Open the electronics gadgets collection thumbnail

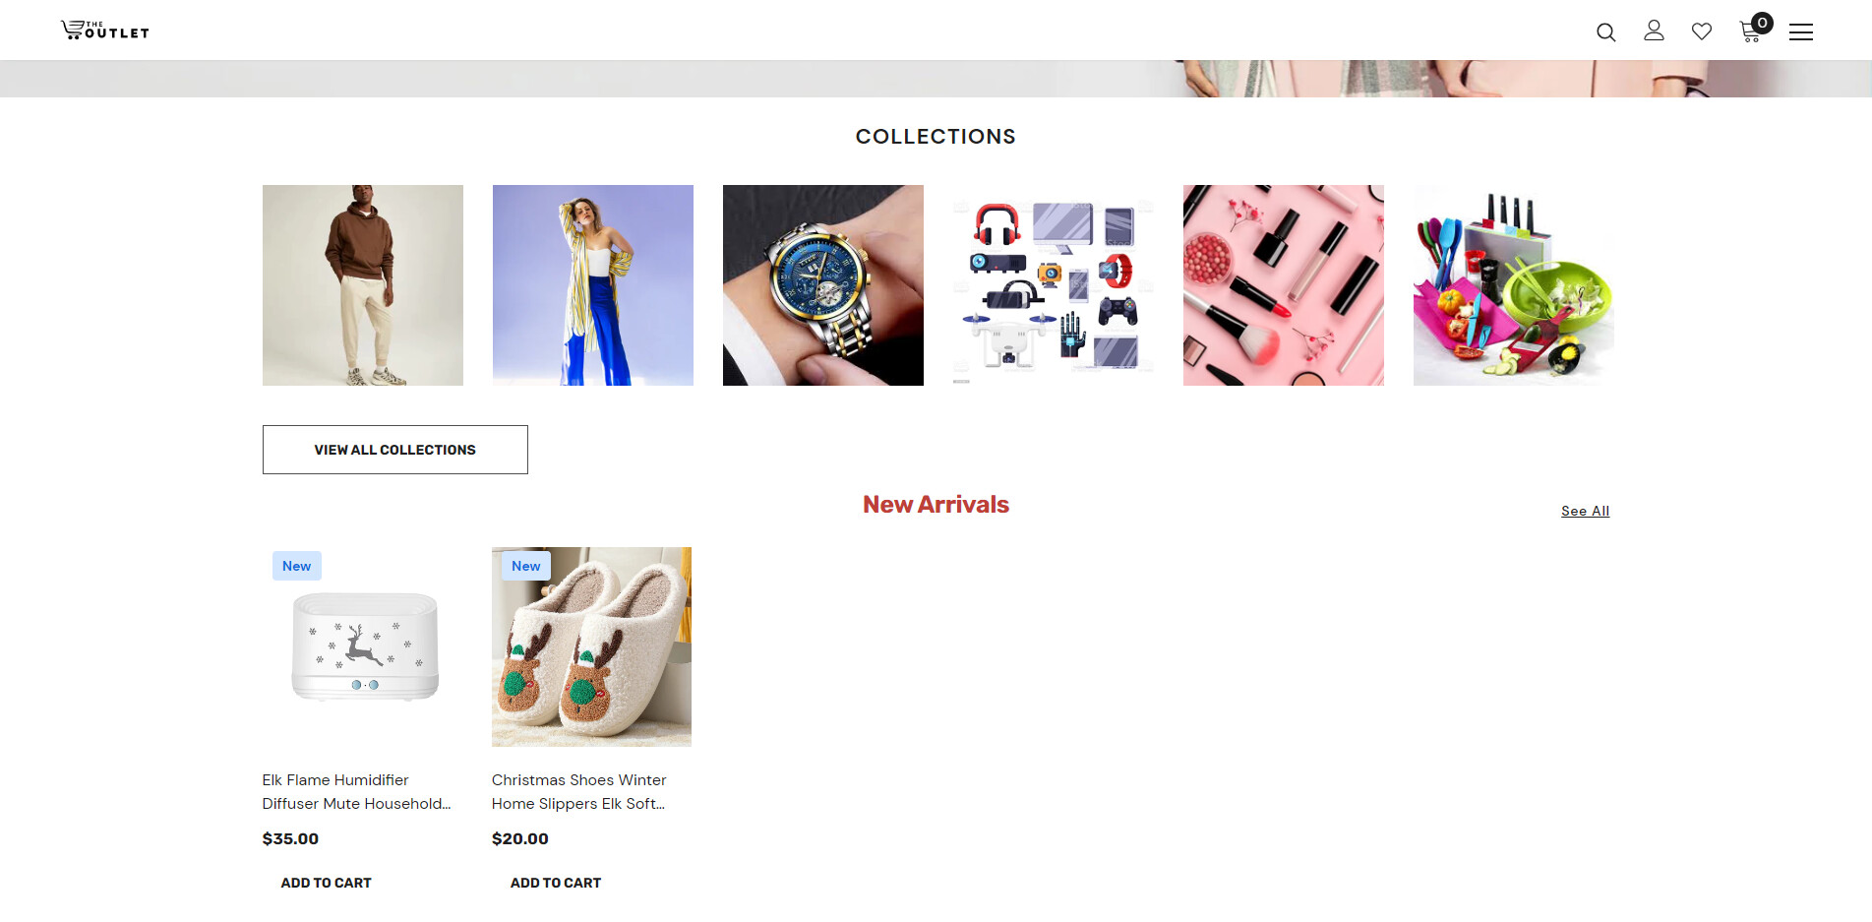[1054, 285]
